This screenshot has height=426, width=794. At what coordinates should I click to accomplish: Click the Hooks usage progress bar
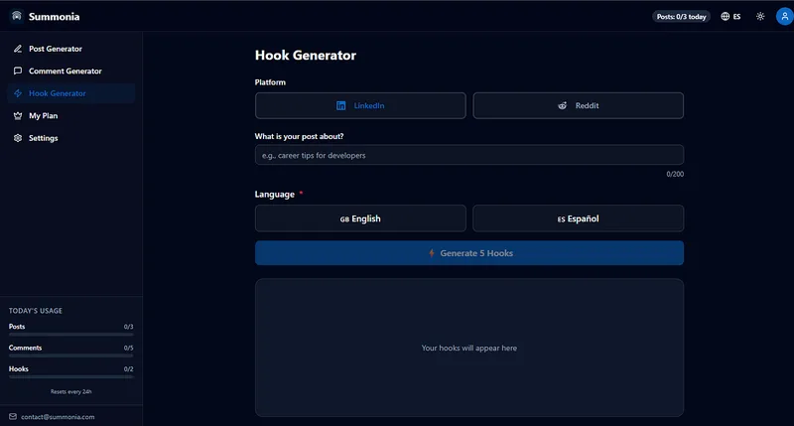70,377
